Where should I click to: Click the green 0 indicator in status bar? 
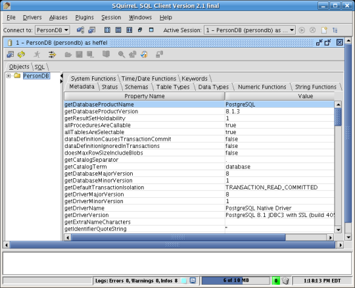click(x=275, y=281)
